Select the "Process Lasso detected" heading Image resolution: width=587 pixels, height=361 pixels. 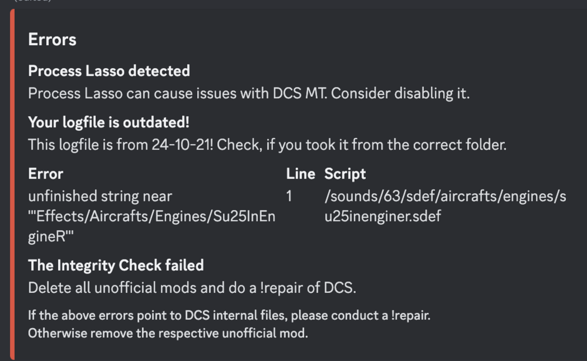coord(109,71)
